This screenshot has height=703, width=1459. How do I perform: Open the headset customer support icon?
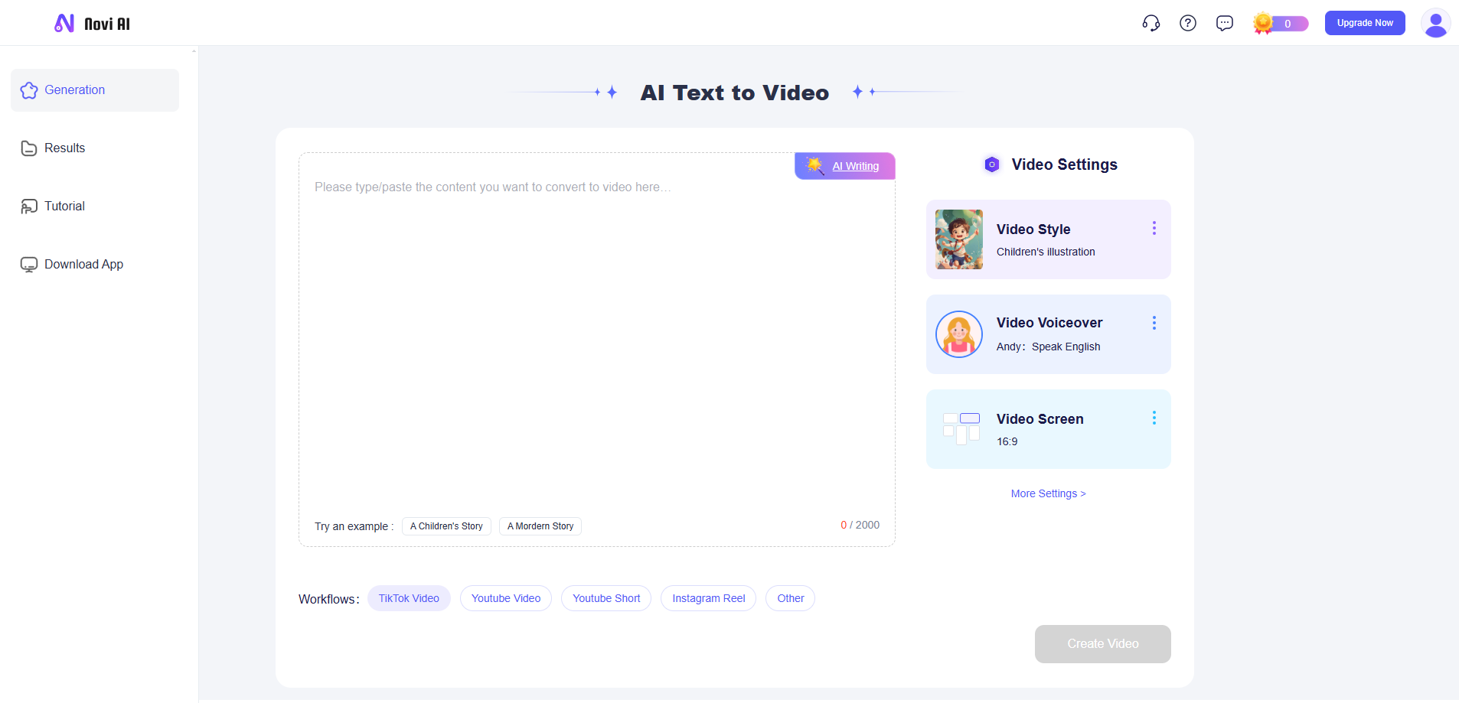(1151, 23)
